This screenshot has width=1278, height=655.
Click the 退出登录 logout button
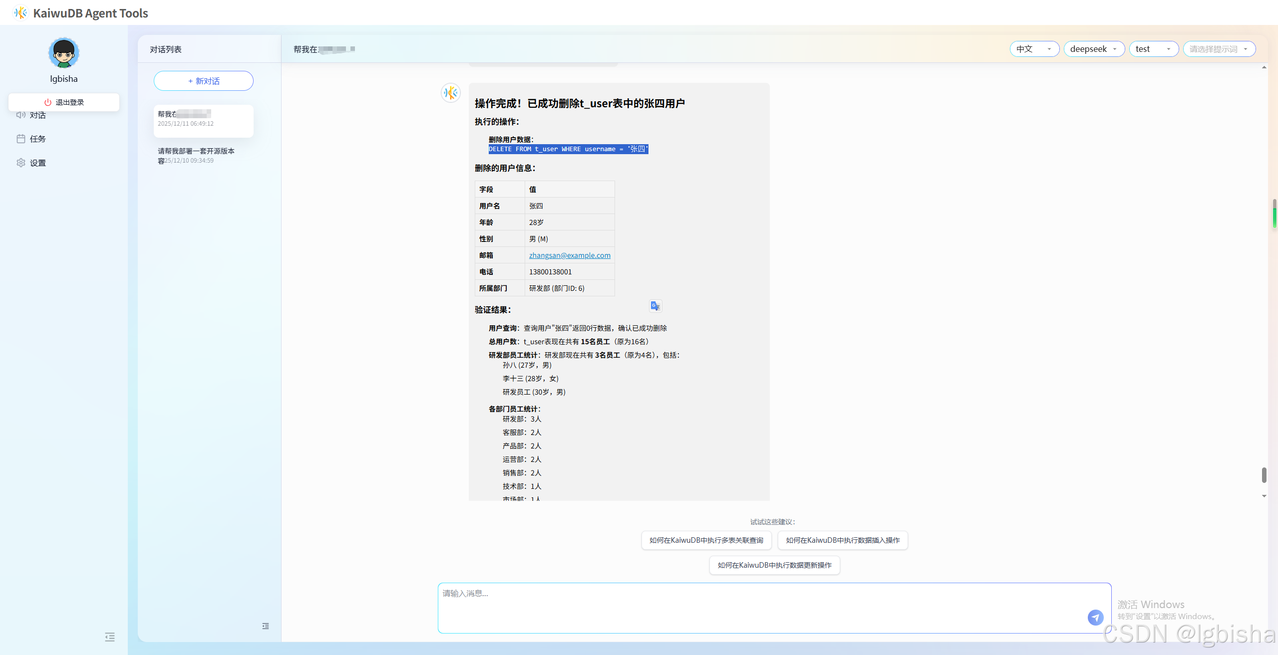pos(64,102)
